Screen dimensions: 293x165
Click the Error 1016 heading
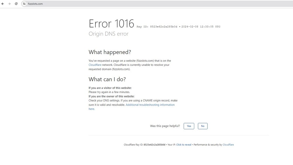point(111,23)
